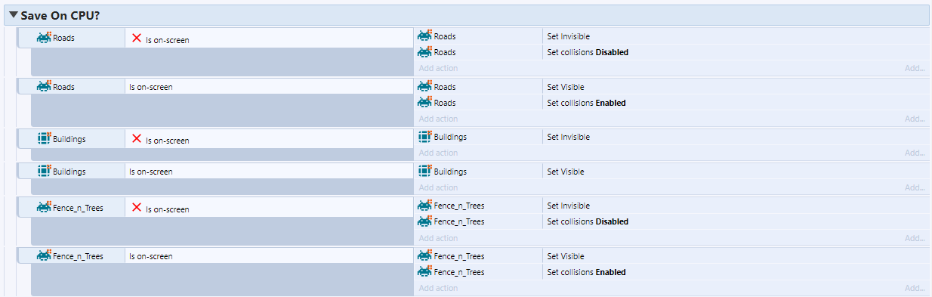This screenshot has height=297, width=932.
Task: Click Fence_n_Trees icon beside Set collisions Enabled
Action: tap(425, 272)
